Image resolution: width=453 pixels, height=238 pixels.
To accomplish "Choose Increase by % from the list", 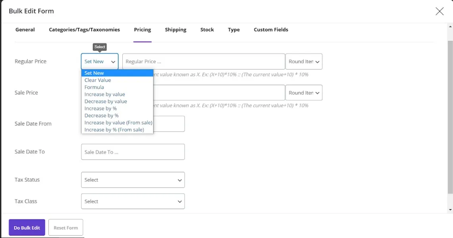I will (x=100, y=108).
